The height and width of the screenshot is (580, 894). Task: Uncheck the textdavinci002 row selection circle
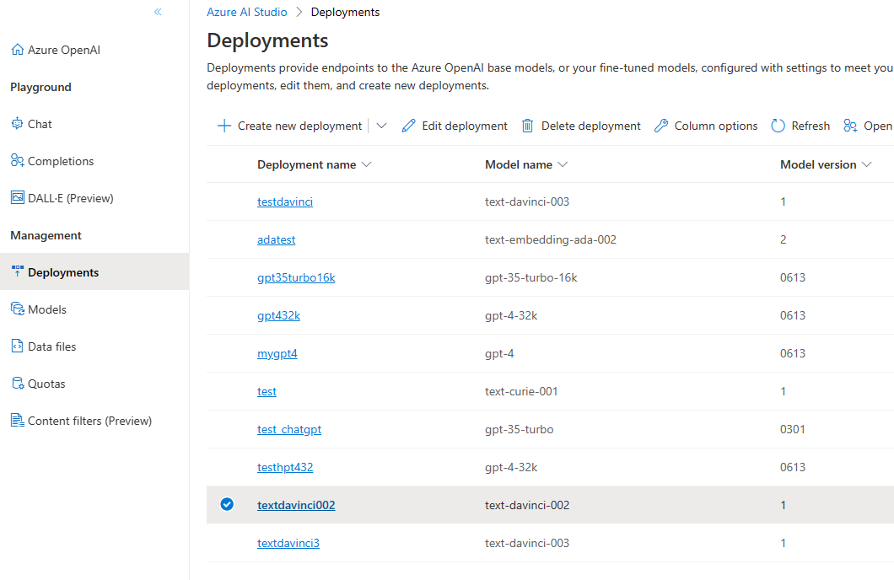(227, 504)
